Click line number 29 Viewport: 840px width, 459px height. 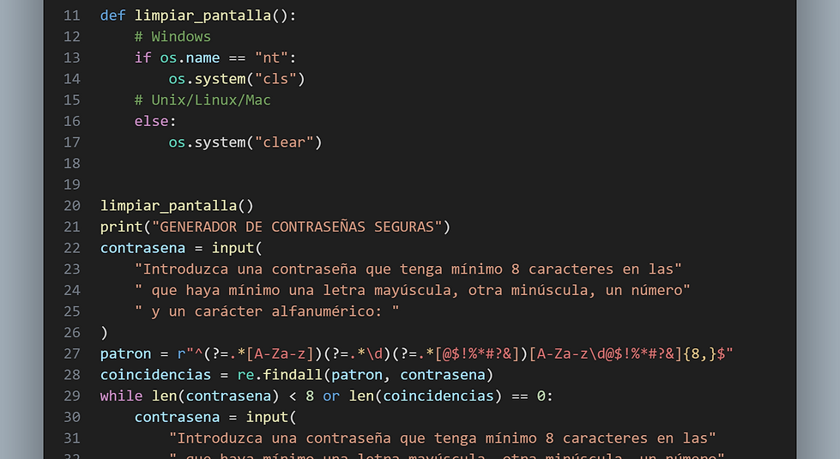72,396
